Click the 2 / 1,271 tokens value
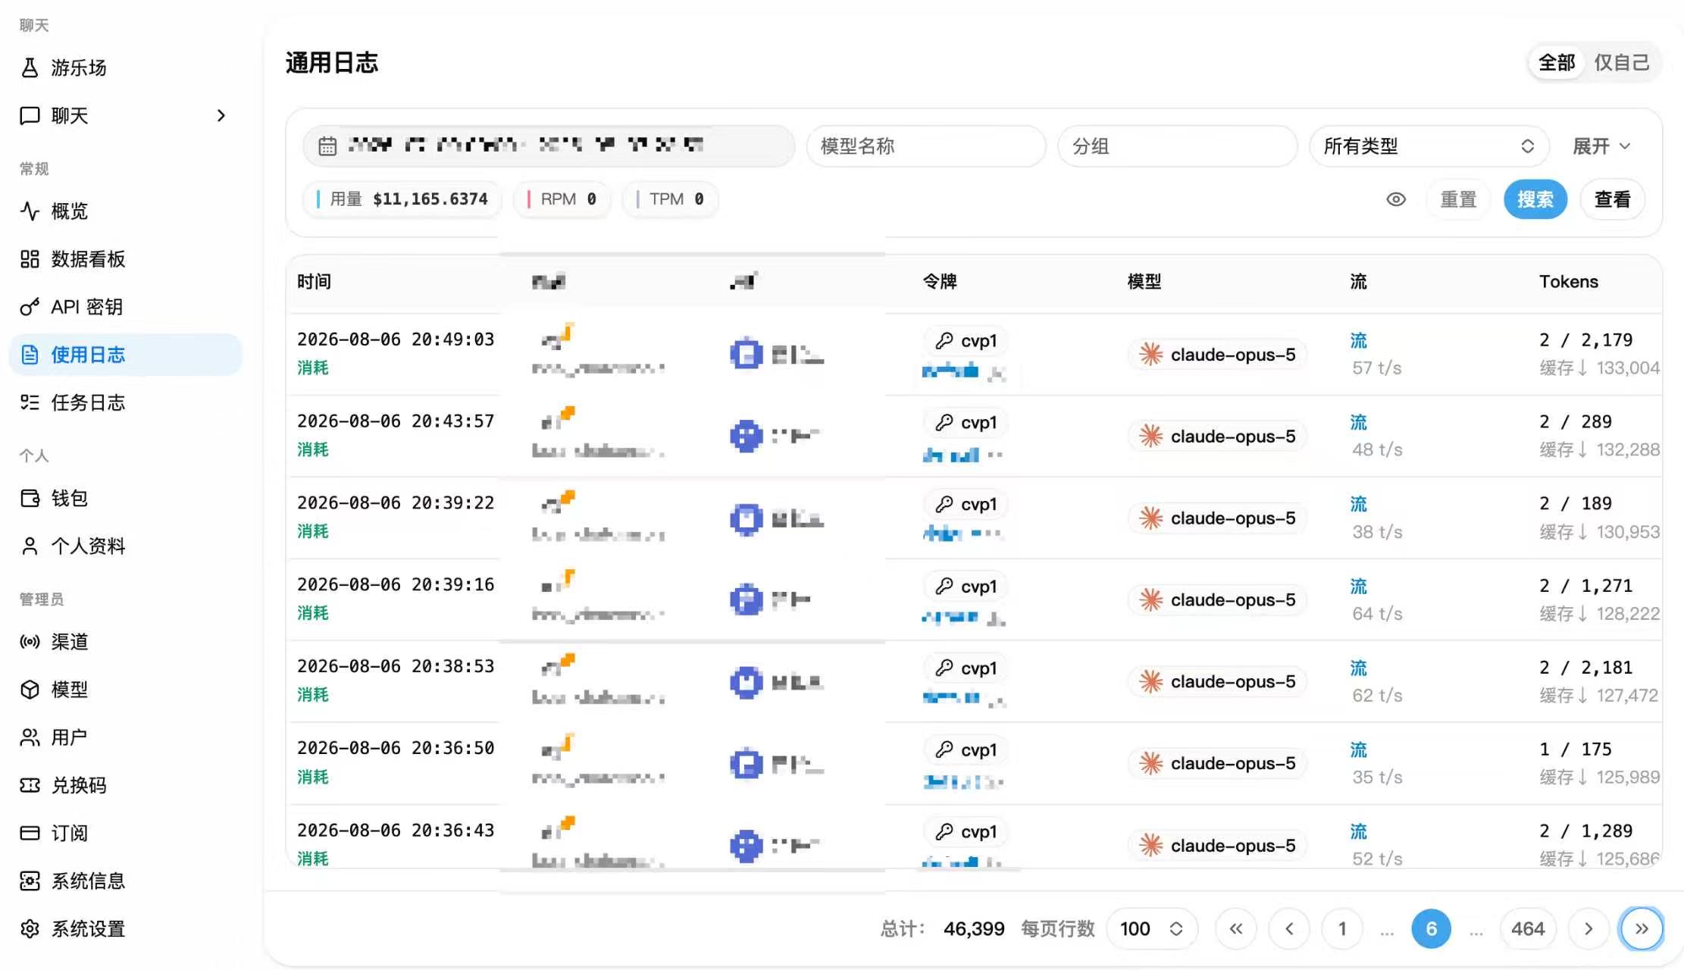 (1585, 586)
